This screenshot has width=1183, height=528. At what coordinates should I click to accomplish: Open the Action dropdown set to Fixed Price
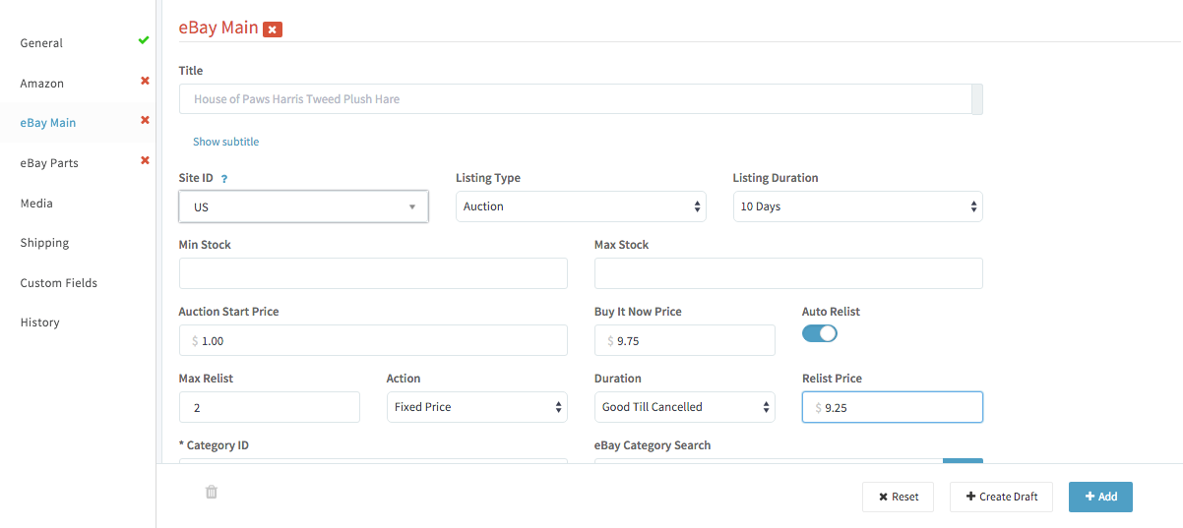point(477,407)
